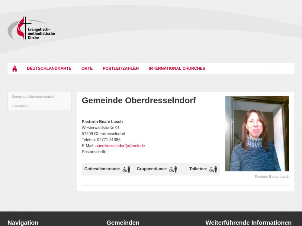This screenshot has width=302, height=226.
Task: Click the Pastorin Beate Lasch photo caption
Action: [x=272, y=177]
